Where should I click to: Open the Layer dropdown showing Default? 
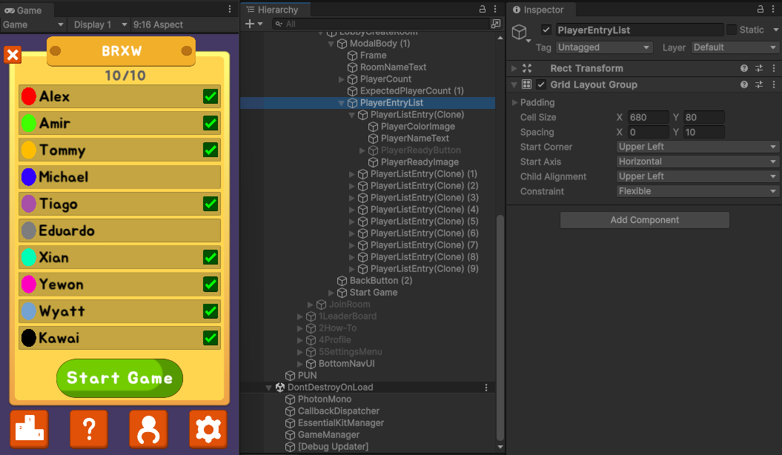[x=735, y=47]
